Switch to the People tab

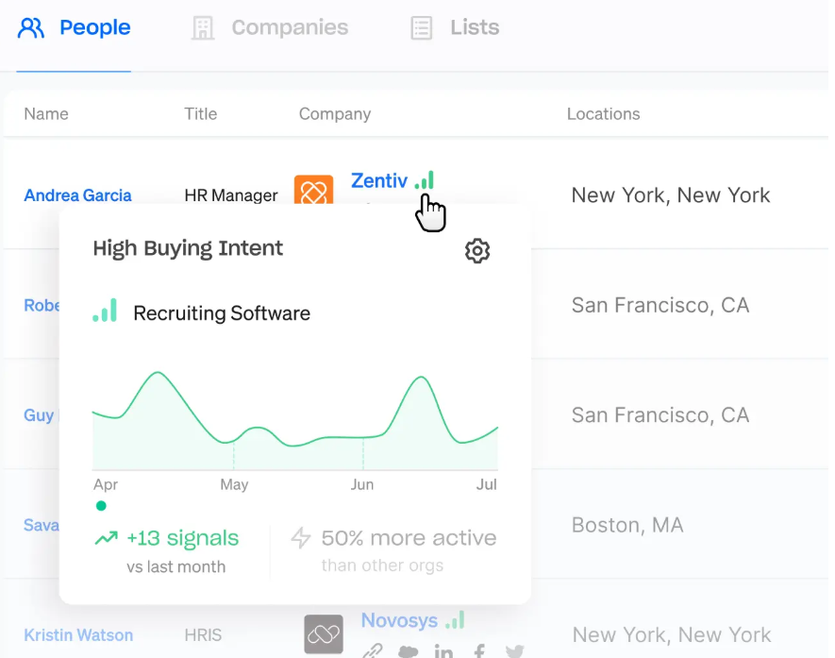[x=74, y=27]
